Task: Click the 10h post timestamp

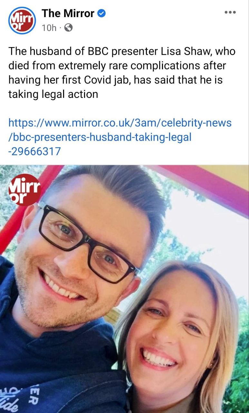Action: pos(49,28)
